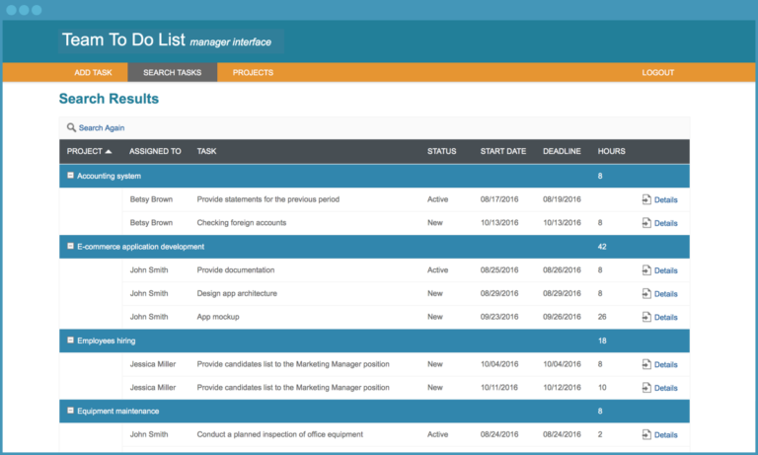Viewport: 758px width, 455px height.
Task: Click Details icon for Checking foreign accounts
Action: click(646, 223)
